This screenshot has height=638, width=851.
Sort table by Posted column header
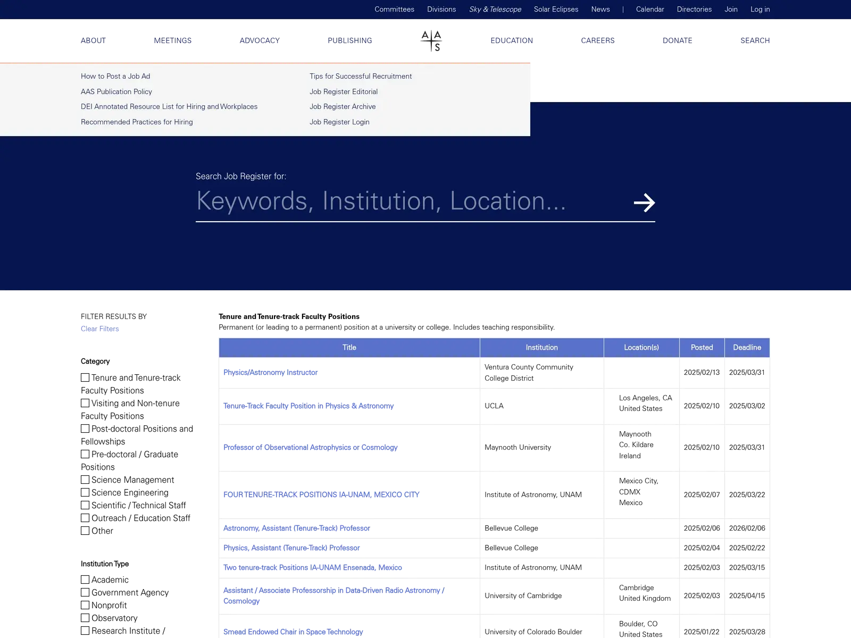point(702,347)
